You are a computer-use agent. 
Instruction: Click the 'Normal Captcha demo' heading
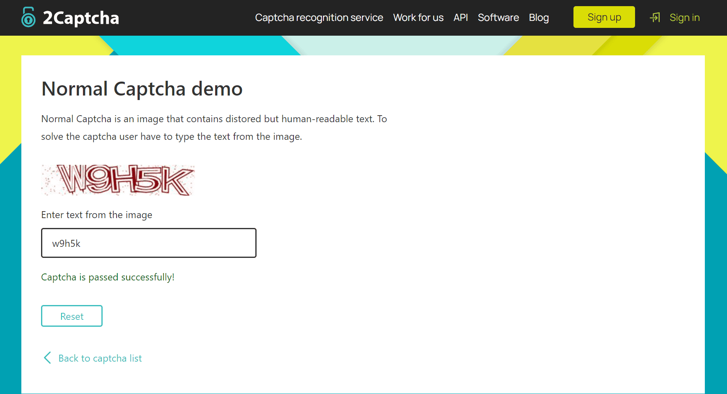tap(142, 89)
